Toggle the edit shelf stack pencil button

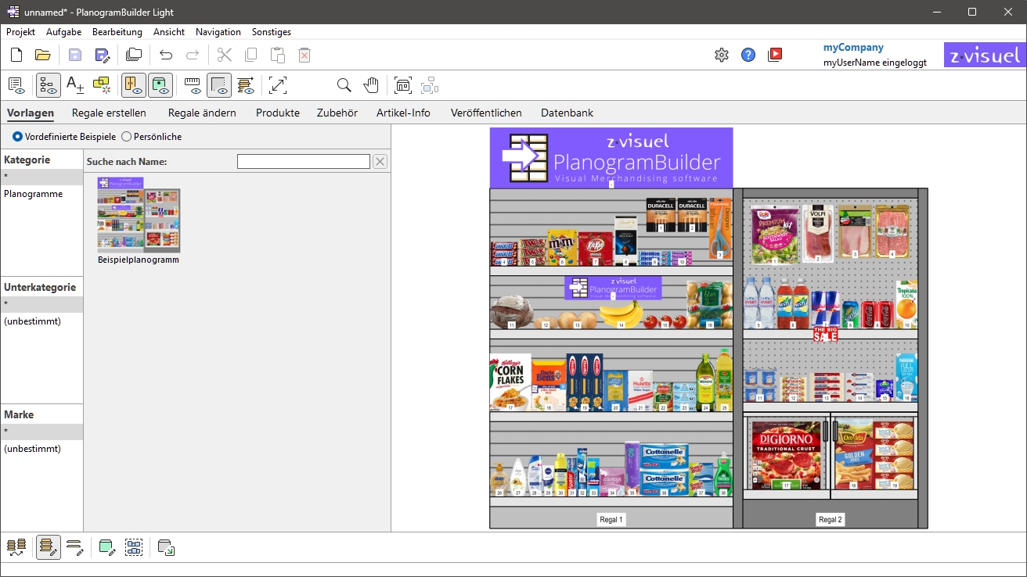click(48, 547)
